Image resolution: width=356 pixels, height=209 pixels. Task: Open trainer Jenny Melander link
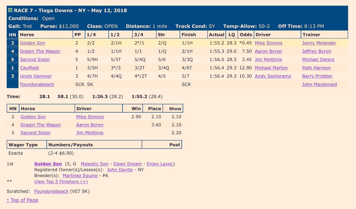(x=319, y=43)
